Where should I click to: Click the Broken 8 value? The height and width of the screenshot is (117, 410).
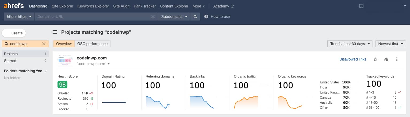[87, 104]
